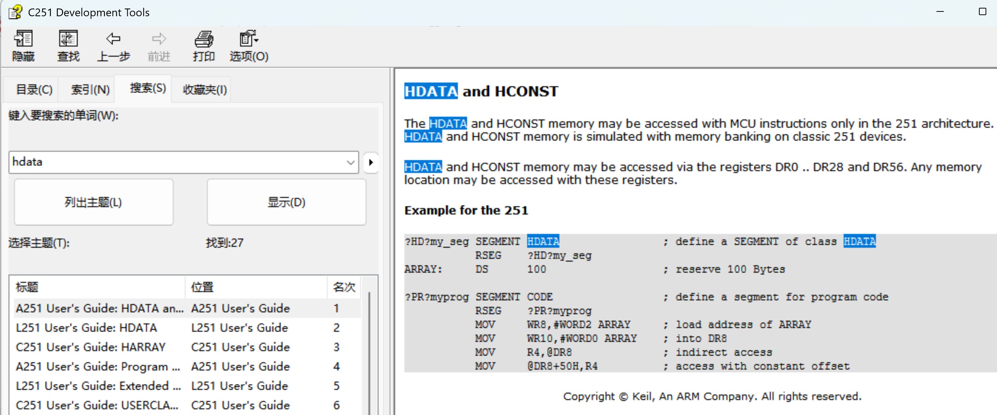
Task: Click the '?HD?my_seg SEGMENT' code line
Action: [x=640, y=241]
